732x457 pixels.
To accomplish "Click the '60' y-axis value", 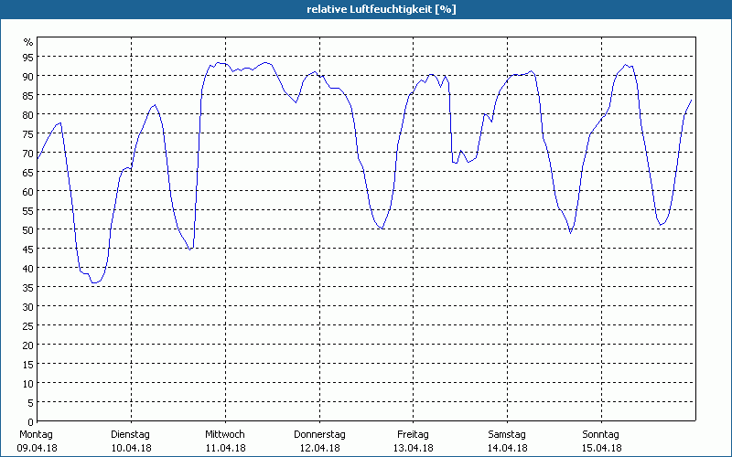I will [x=28, y=191].
